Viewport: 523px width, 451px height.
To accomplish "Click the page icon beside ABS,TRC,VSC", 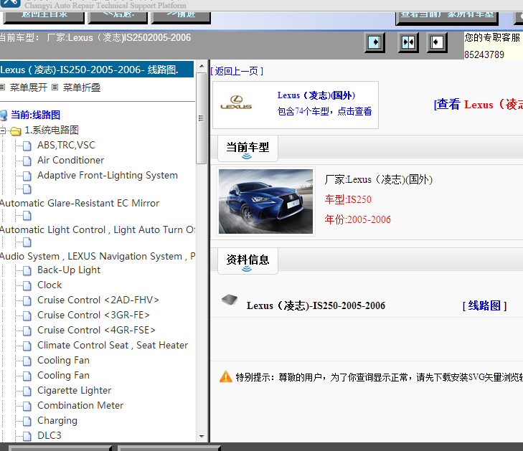I will click(x=27, y=146).
